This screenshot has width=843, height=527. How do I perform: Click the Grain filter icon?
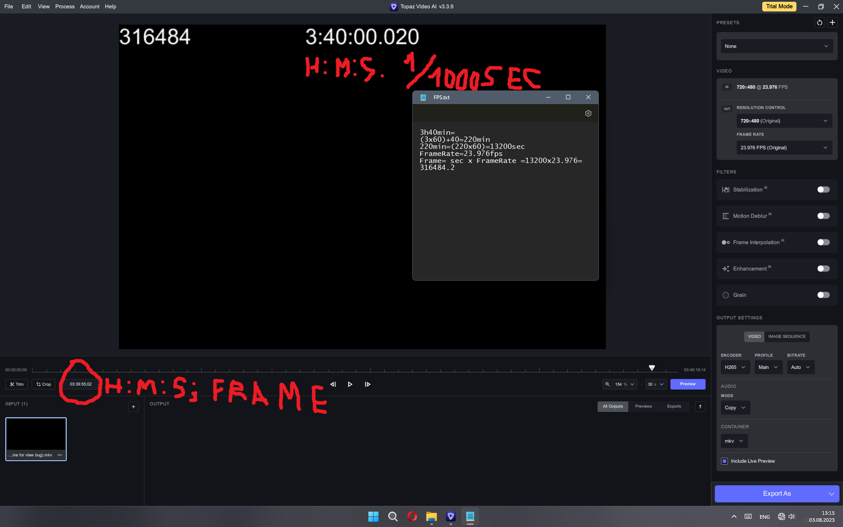pyautogui.click(x=726, y=295)
